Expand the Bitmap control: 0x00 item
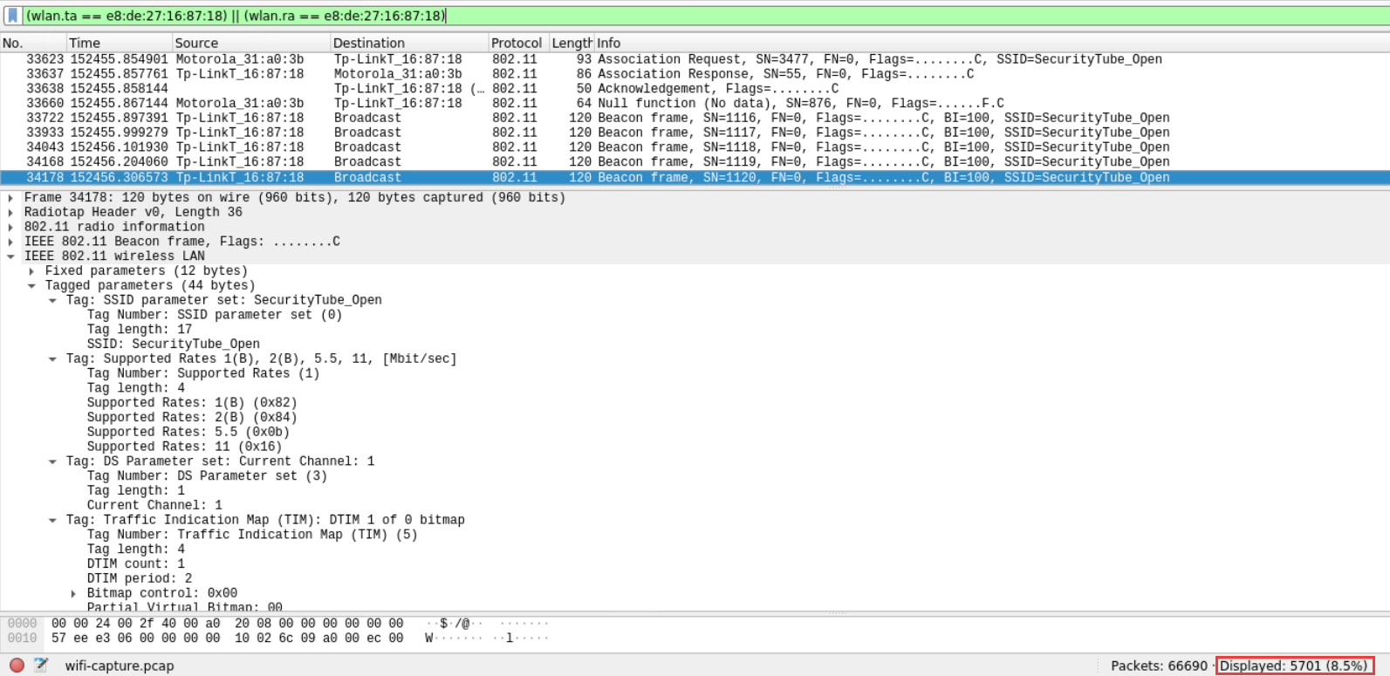 pos(73,593)
